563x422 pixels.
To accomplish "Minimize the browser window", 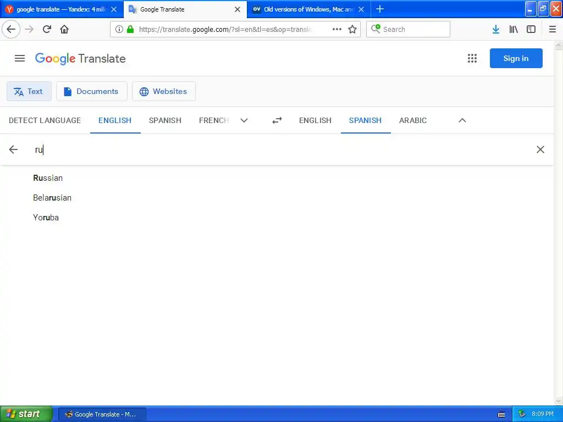I will click(x=531, y=9).
